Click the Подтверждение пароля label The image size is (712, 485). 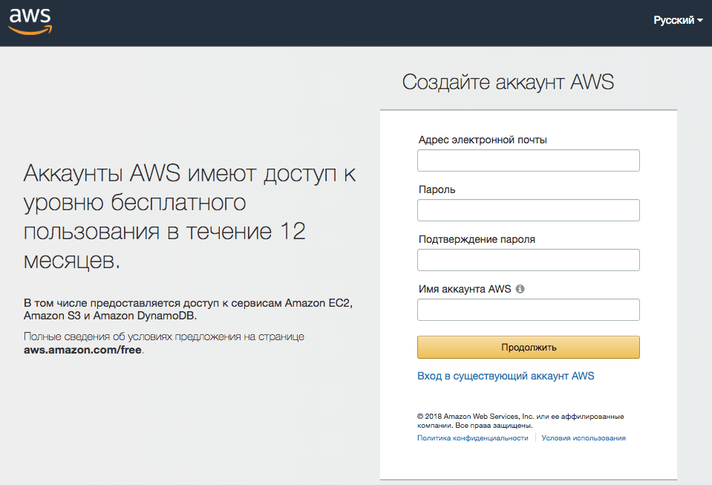pyautogui.click(x=477, y=239)
